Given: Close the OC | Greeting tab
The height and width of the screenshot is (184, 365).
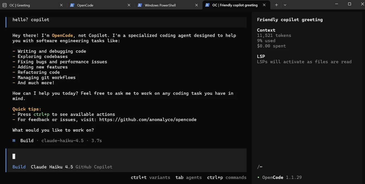Looking at the screenshot, I should click(61, 5).
